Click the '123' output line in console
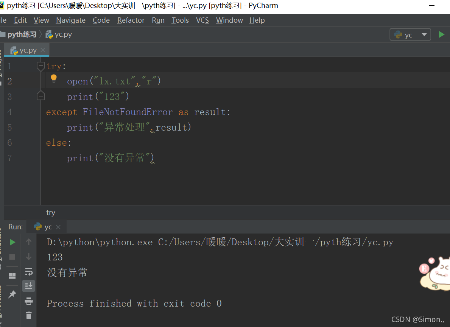 point(55,257)
